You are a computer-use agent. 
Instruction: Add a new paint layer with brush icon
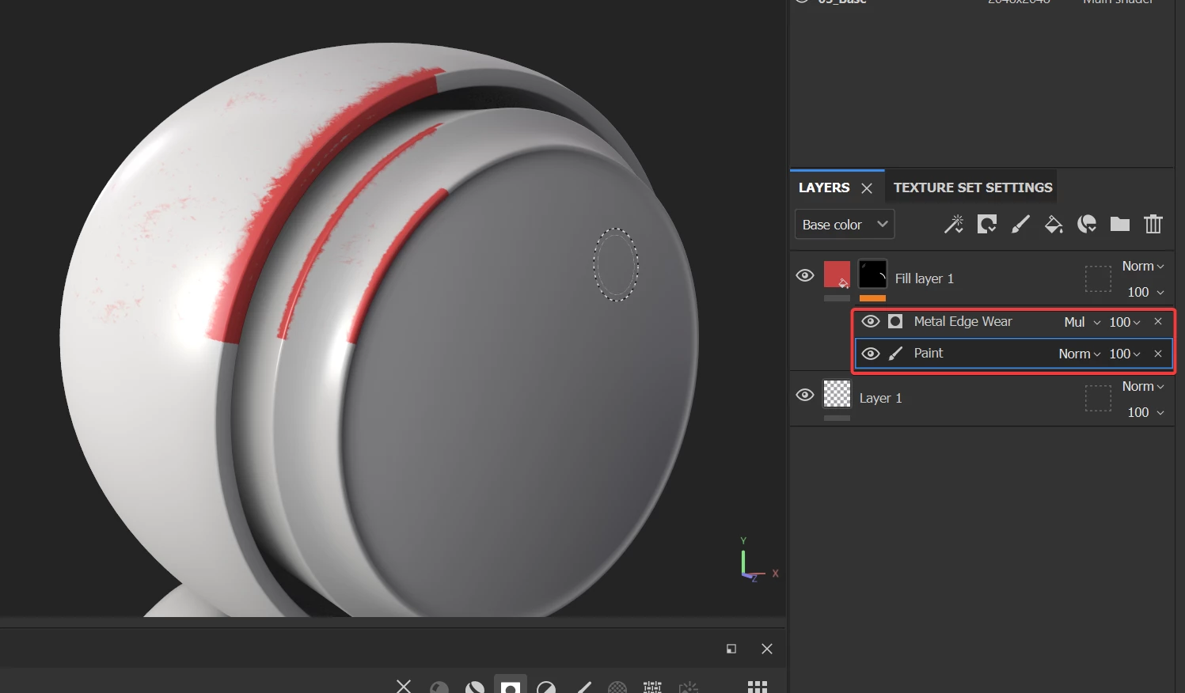click(x=1020, y=225)
